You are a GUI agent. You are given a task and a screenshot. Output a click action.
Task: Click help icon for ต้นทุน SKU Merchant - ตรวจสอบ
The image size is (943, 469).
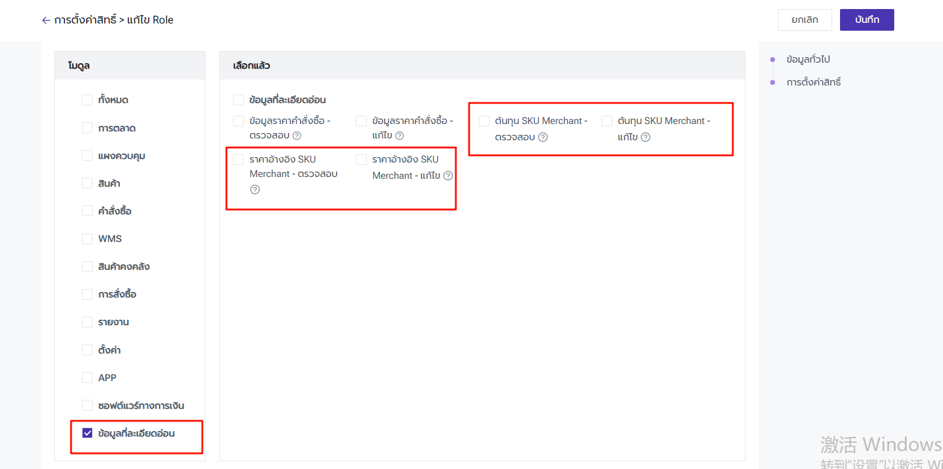tap(543, 137)
